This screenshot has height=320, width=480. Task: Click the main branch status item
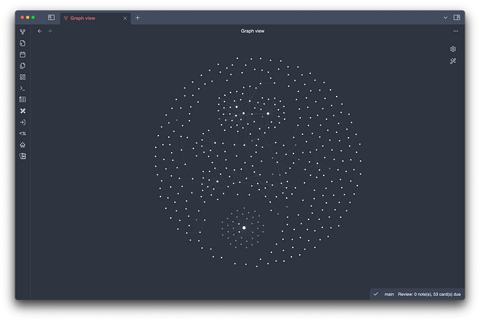[389, 294]
